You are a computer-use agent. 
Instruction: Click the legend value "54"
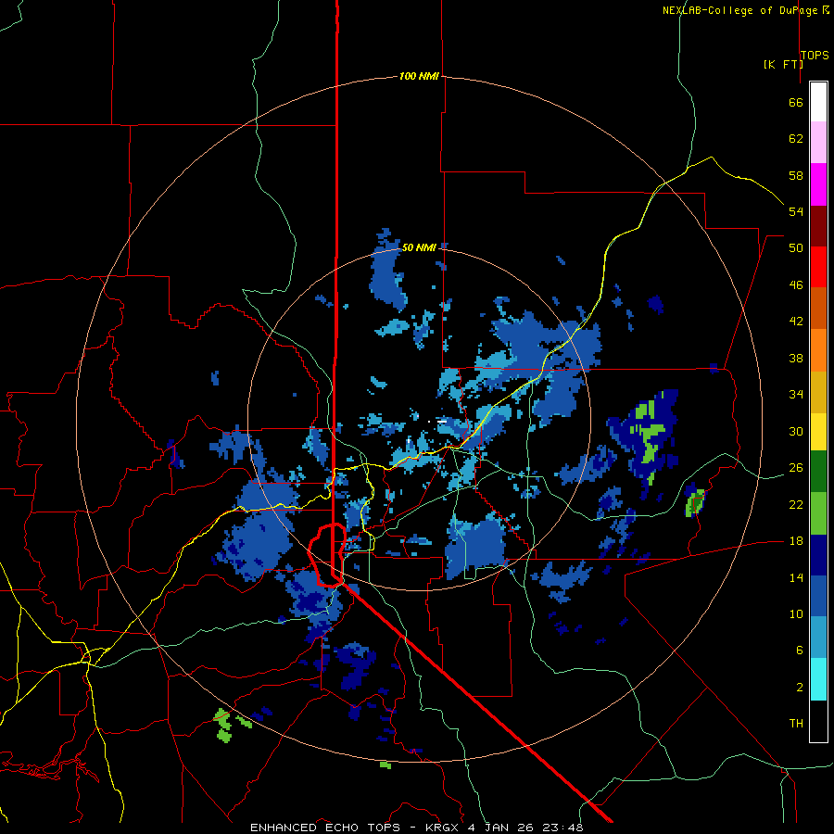[x=796, y=211]
